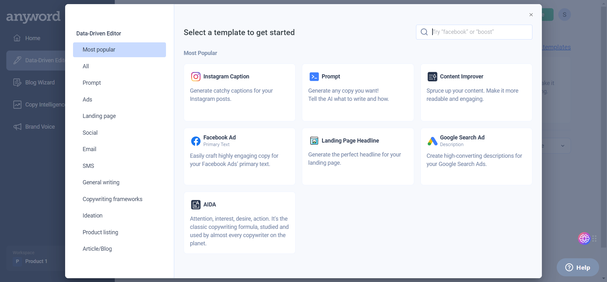Open the Google Search Ad template title
Screen dimensions: 607x282
462,138
